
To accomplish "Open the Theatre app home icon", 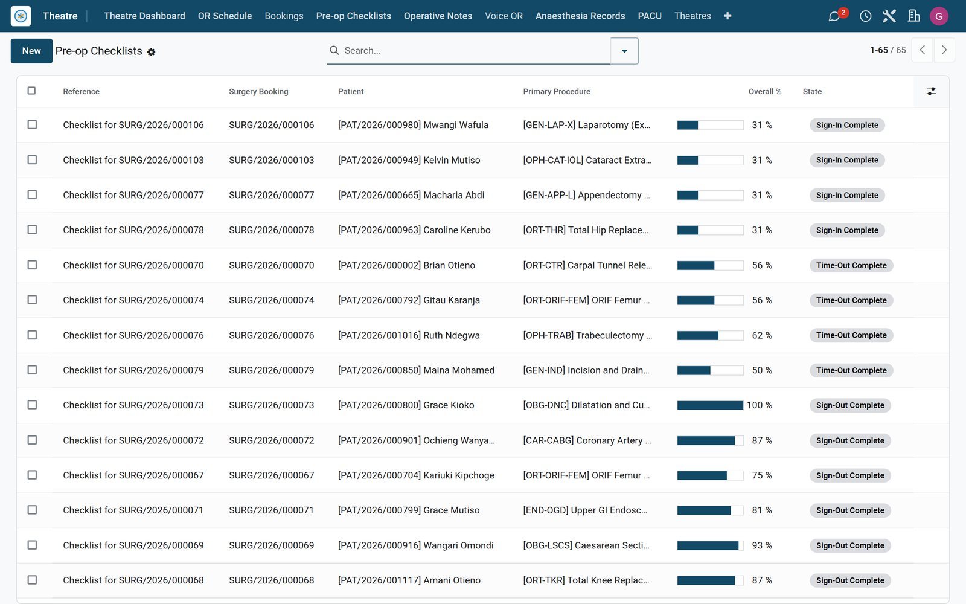I will 21,16.
